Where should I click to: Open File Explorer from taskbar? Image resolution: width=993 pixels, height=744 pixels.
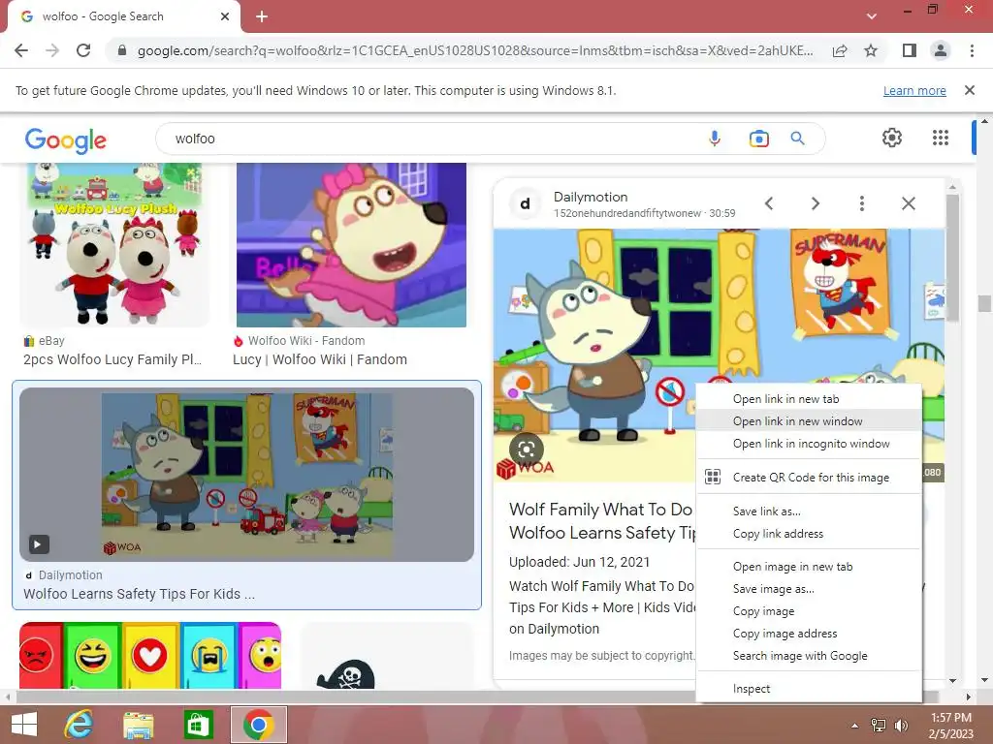(x=138, y=725)
